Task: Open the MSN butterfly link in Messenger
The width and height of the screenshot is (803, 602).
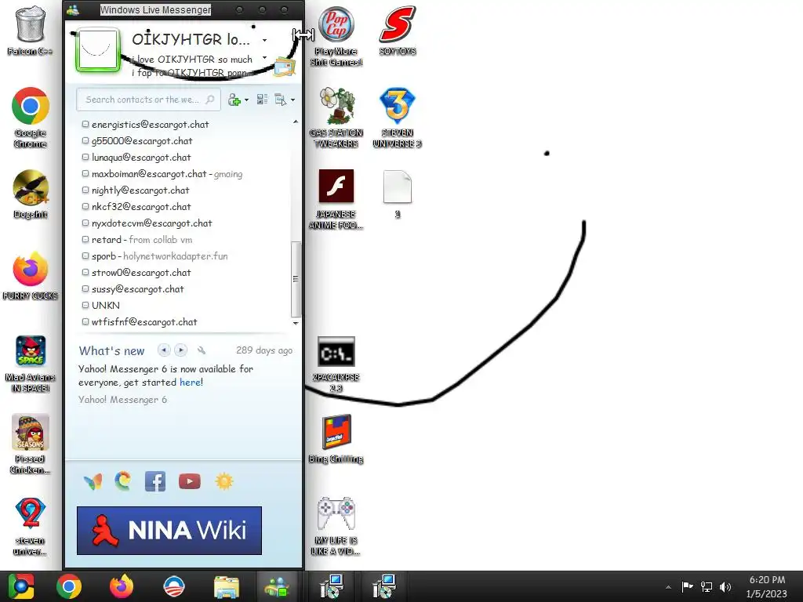Action: click(93, 481)
